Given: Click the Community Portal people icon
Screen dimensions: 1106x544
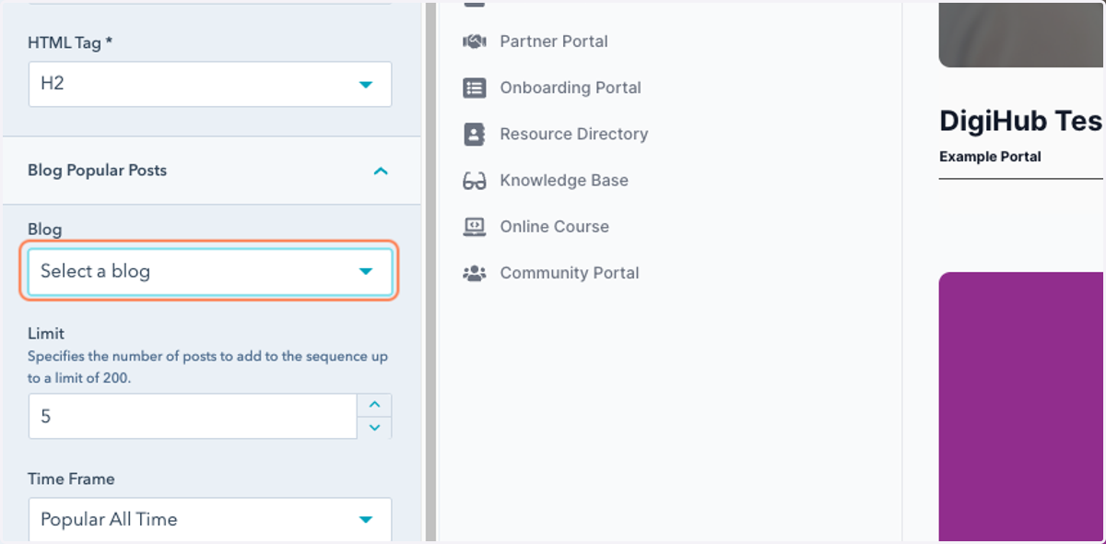Looking at the screenshot, I should (474, 274).
